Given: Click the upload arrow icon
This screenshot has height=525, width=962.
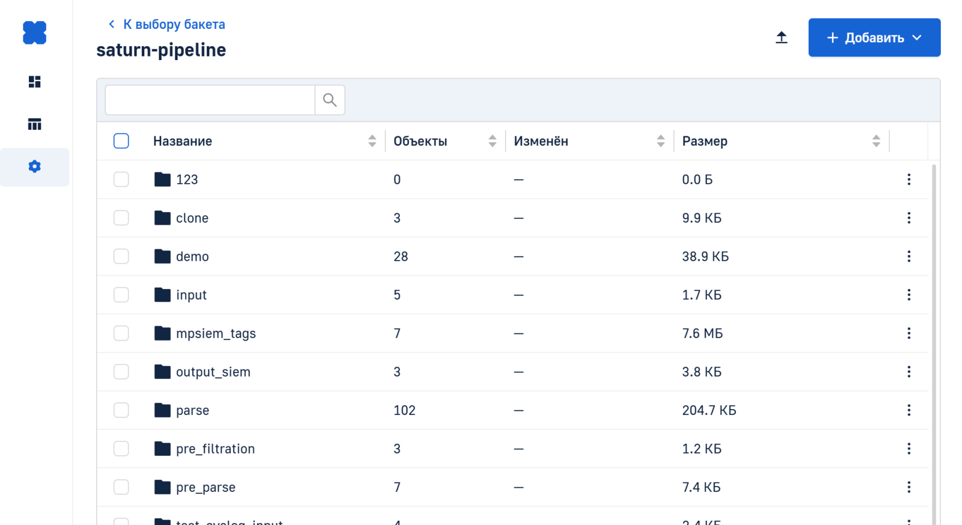Looking at the screenshot, I should coord(781,38).
